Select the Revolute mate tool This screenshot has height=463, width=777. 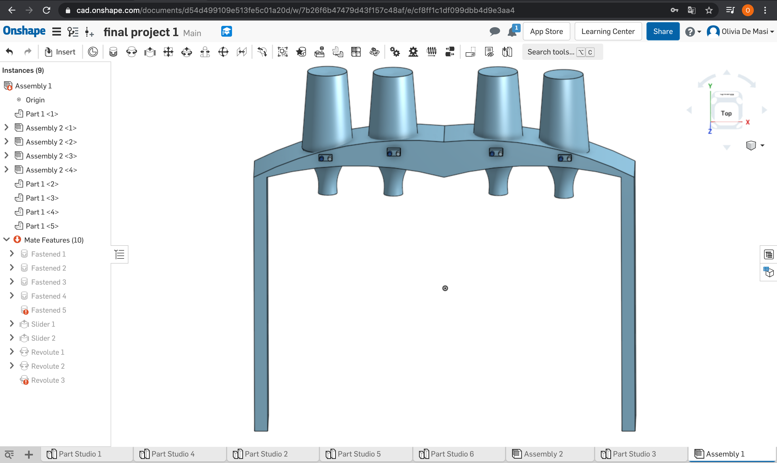131,52
